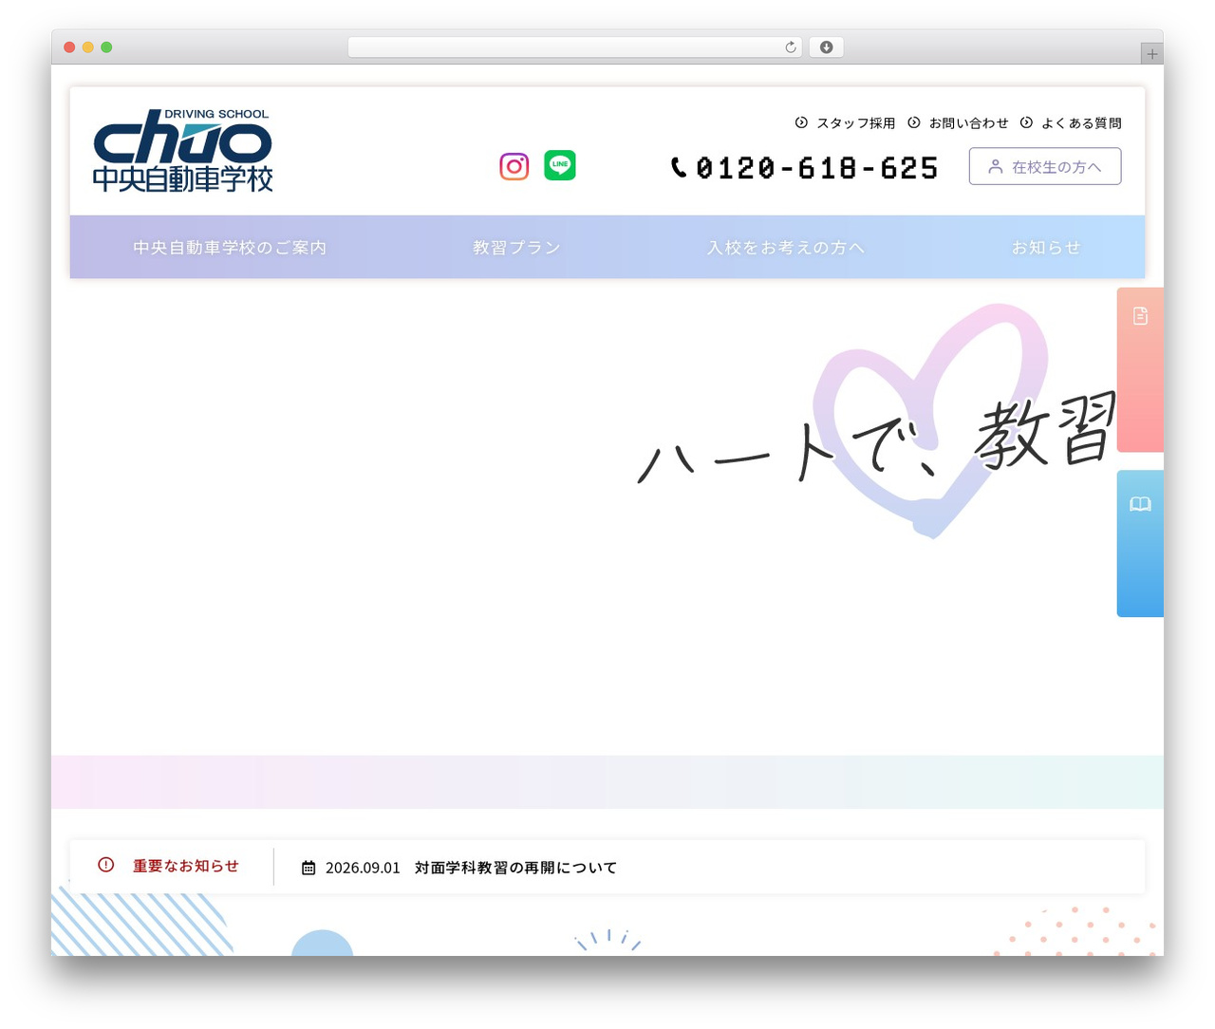Viewport: 1215px width, 1029px height.
Task: Click the blue open-book side tab
Action: pos(1140,543)
